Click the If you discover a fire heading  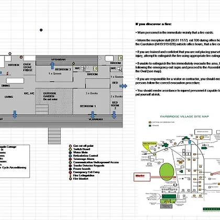(153, 24)
